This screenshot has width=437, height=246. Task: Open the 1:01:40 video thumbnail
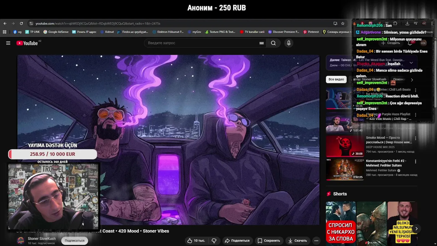345,122
